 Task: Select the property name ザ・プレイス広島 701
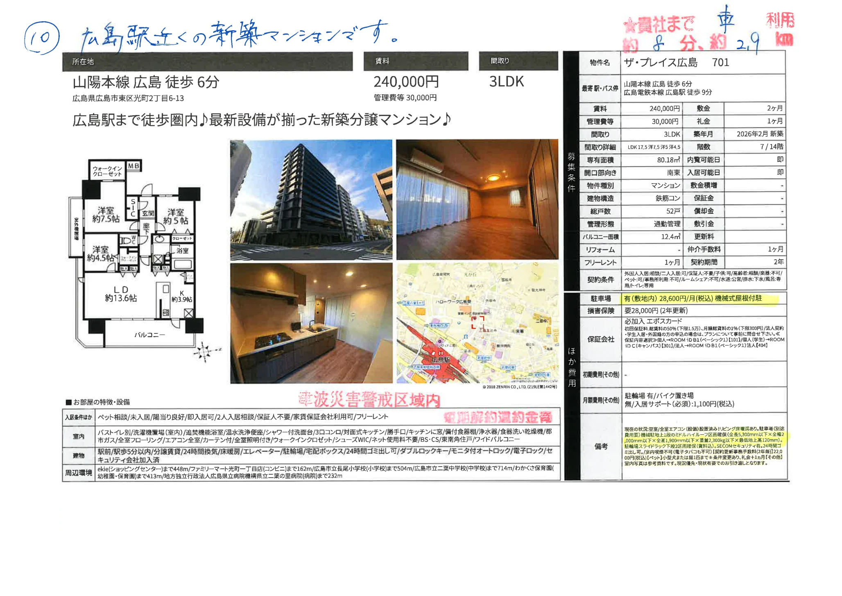point(676,62)
